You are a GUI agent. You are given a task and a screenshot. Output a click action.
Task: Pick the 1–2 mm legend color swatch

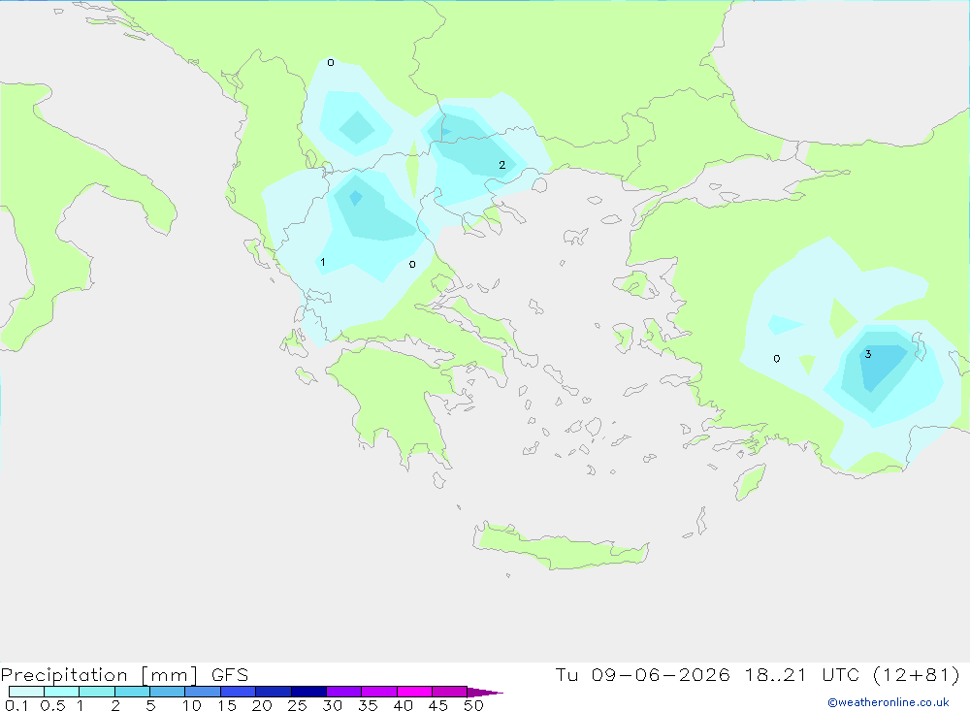97,692
